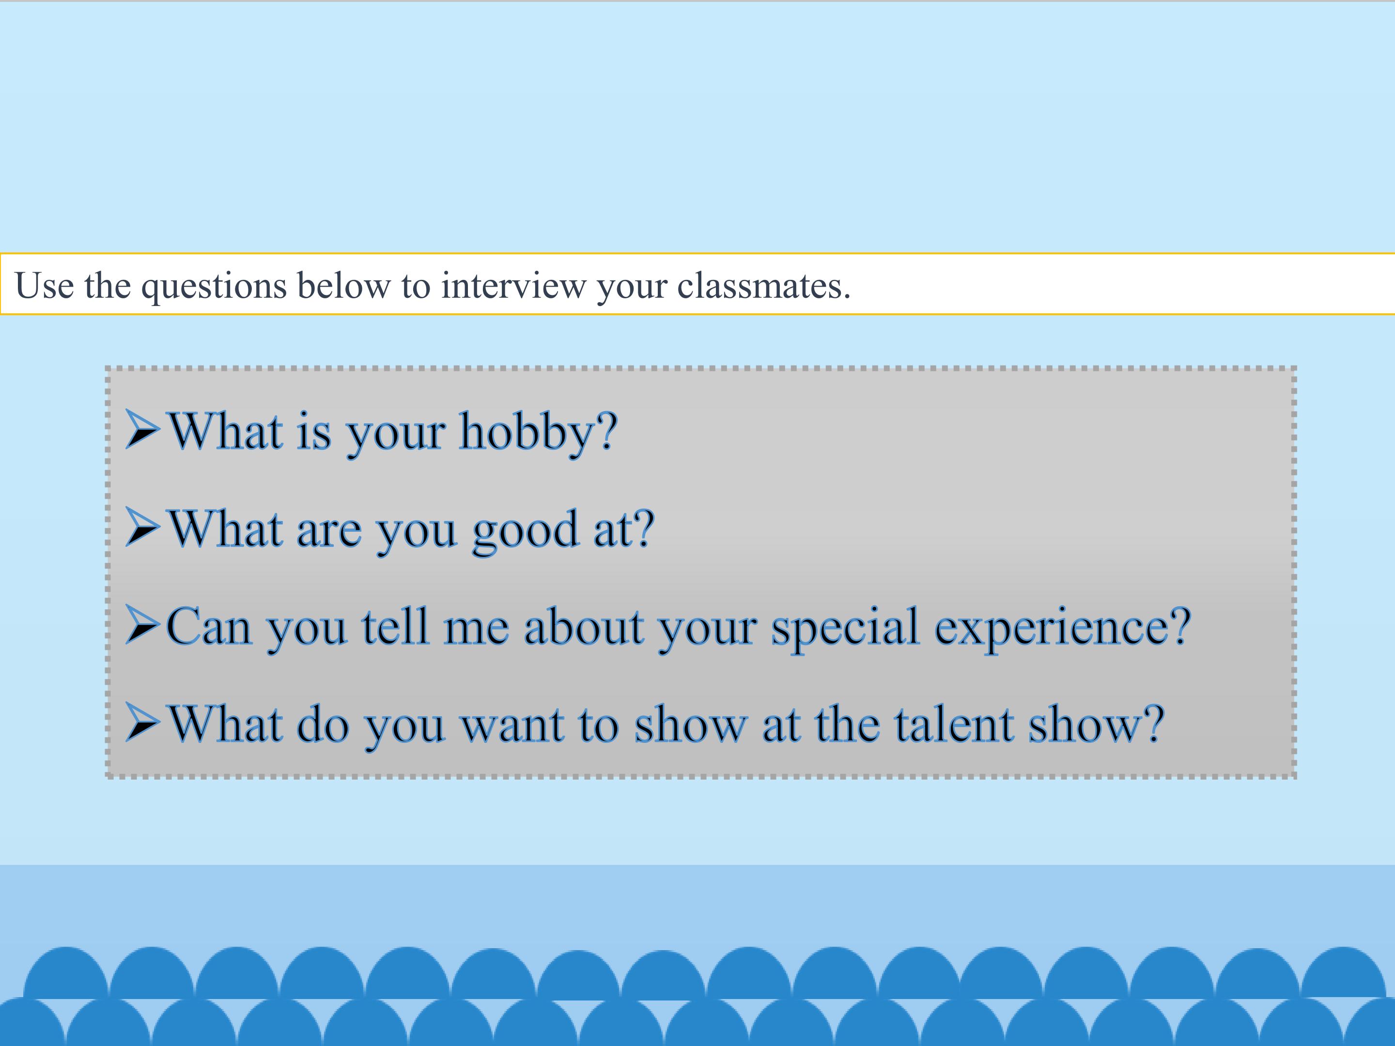Click the word 'hobby' in the first question
The width and height of the screenshot is (1395, 1046).
click(x=536, y=431)
